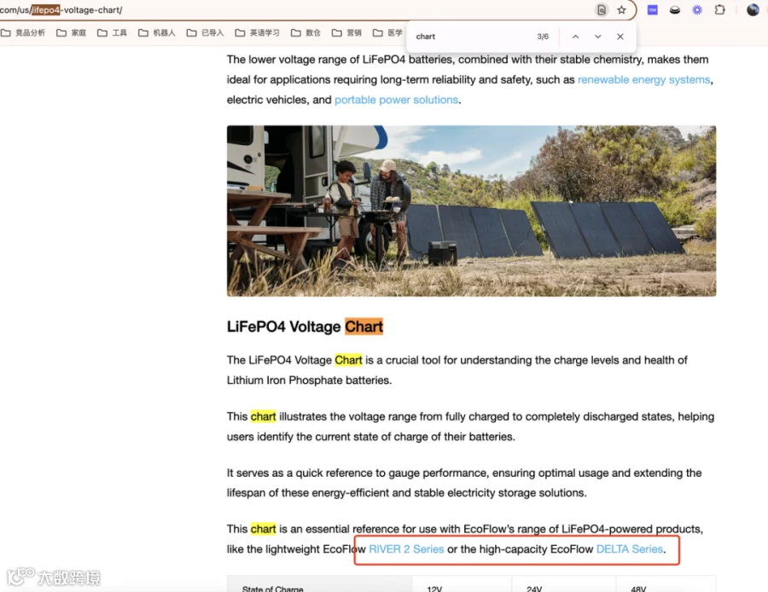This screenshot has width=768, height=592.
Task: Open the Extensions puzzle piece menu
Action: 720,9
